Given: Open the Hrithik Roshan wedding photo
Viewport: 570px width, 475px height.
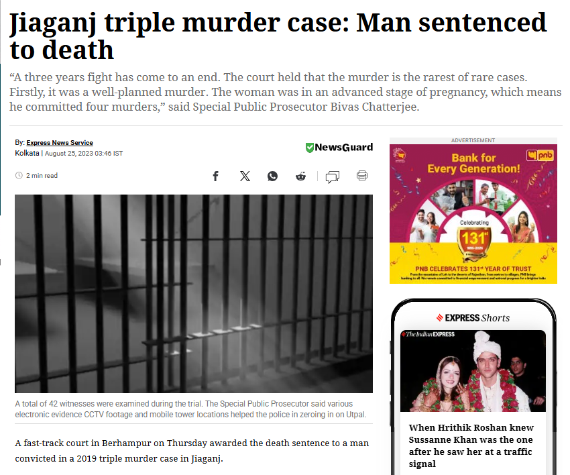Looking at the screenshot, I should click(x=473, y=371).
